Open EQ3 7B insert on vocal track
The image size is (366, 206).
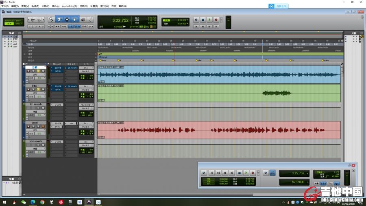pyautogui.click(x=58, y=123)
